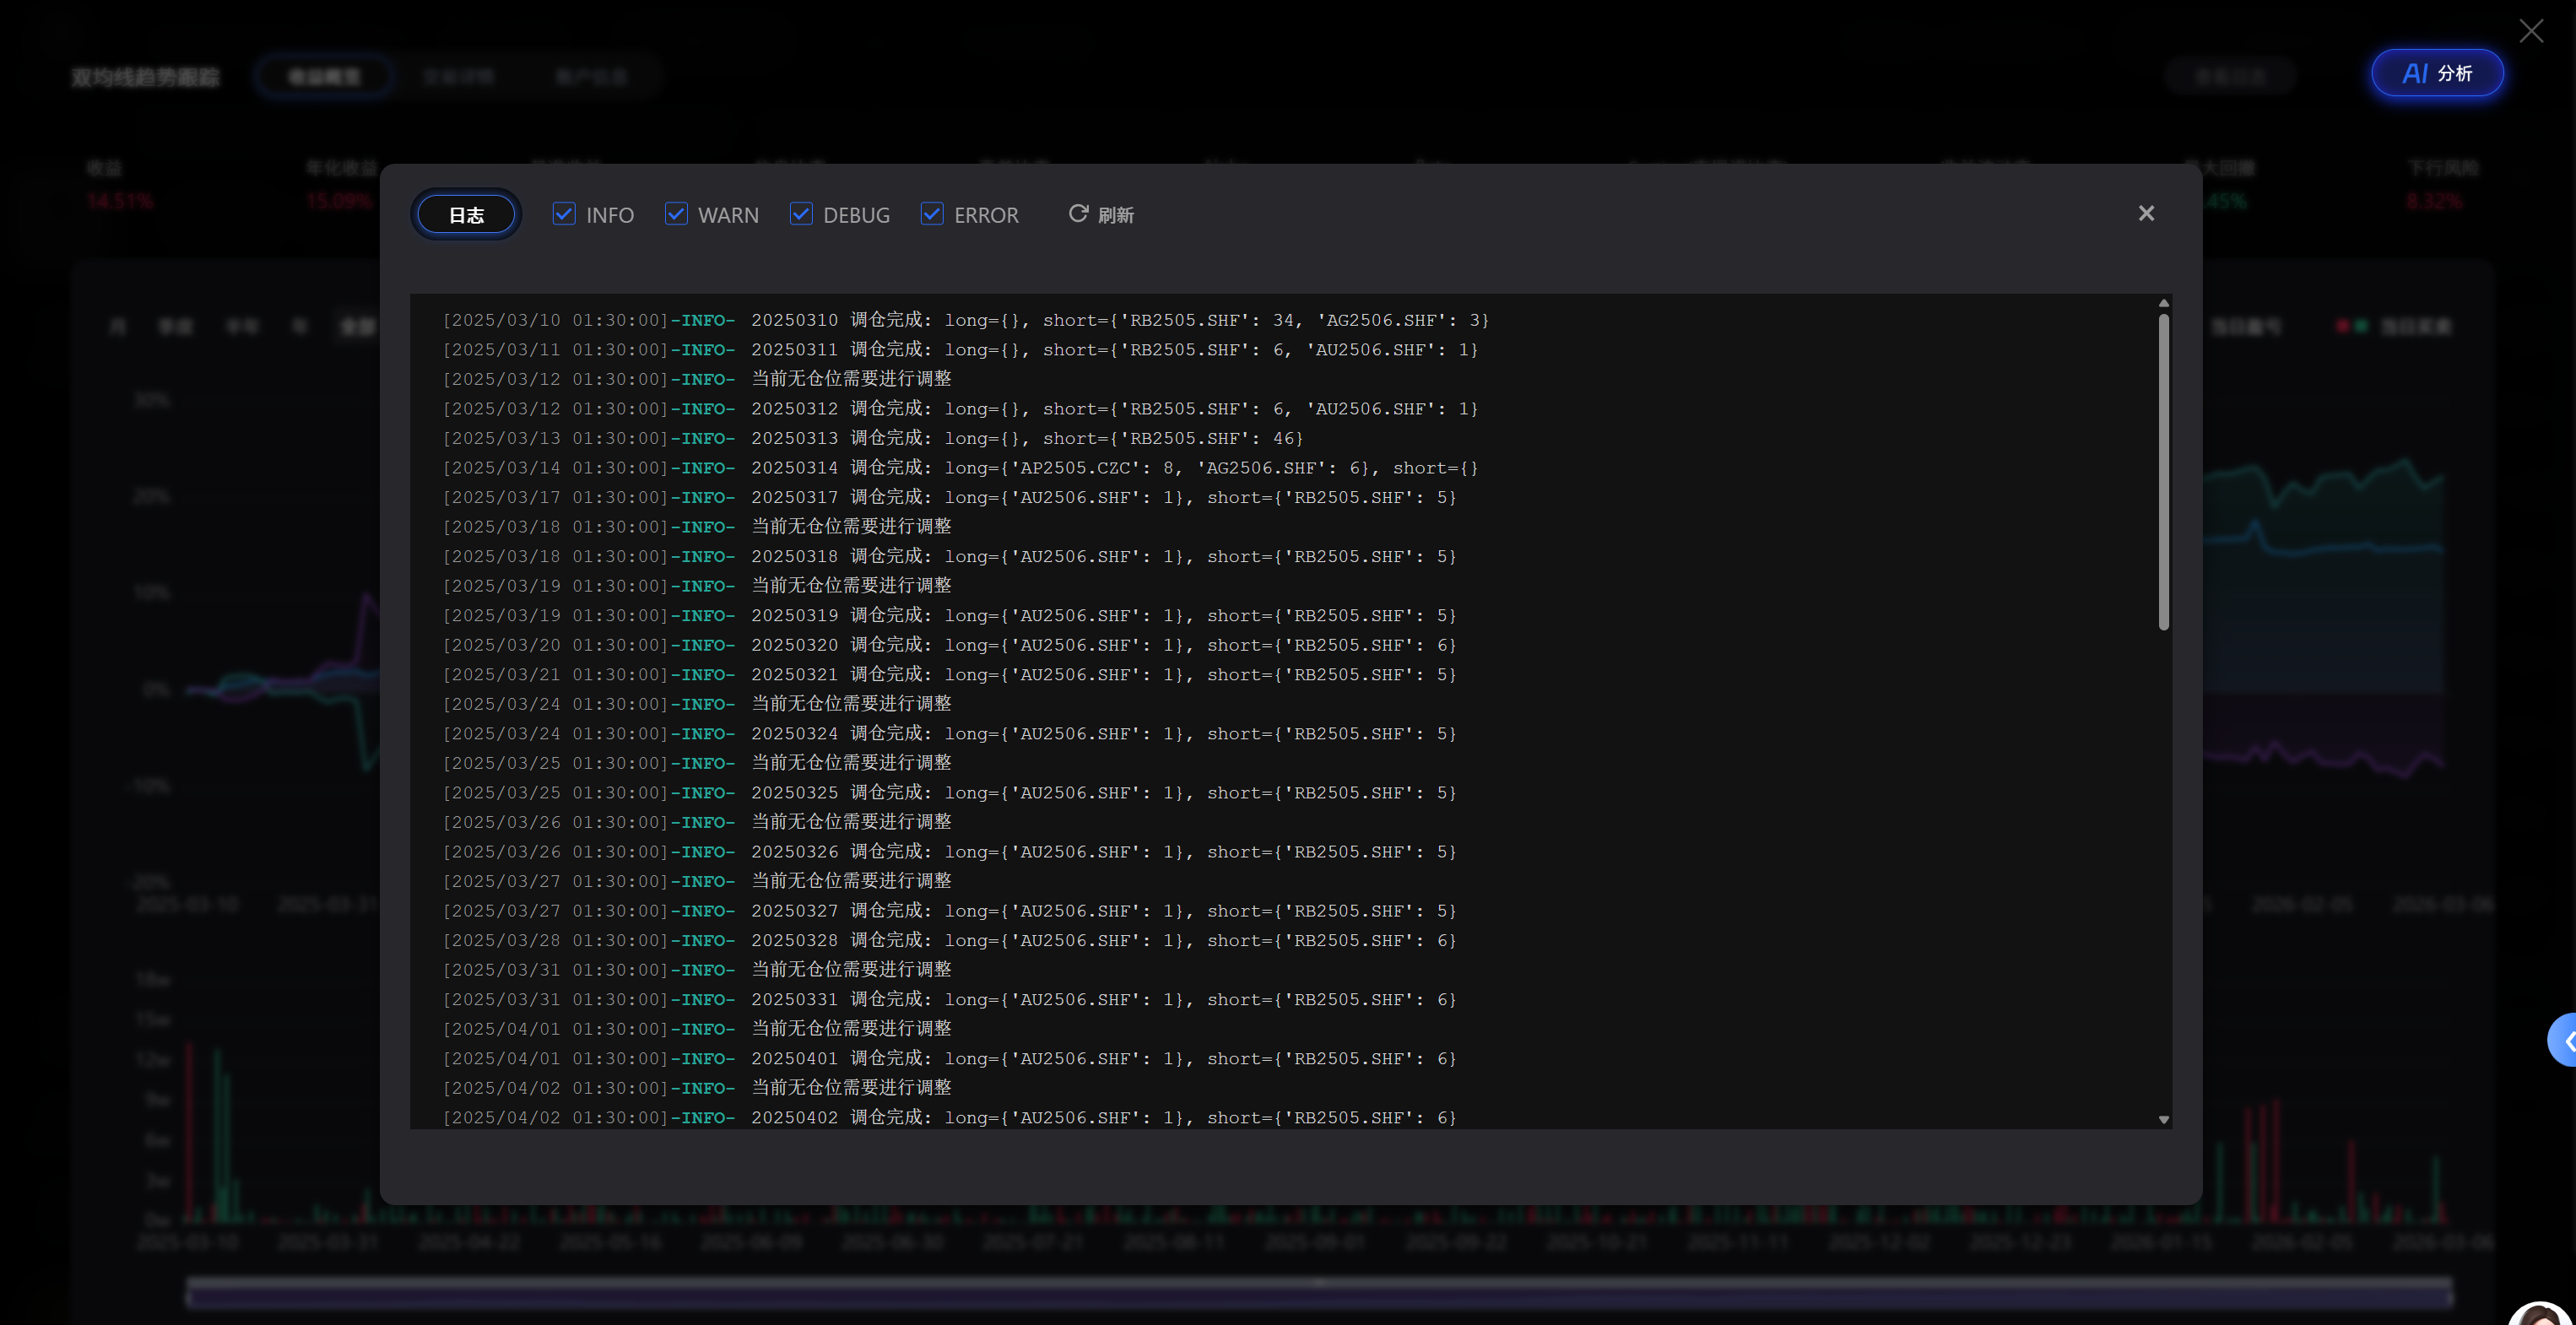2576x1325 pixels.
Task: Click log line with short RB2505.SHF: 46
Action: click(x=873, y=438)
